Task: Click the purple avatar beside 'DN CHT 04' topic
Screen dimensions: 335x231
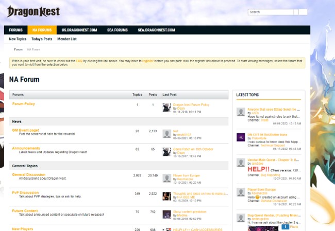Action: tap(240, 137)
